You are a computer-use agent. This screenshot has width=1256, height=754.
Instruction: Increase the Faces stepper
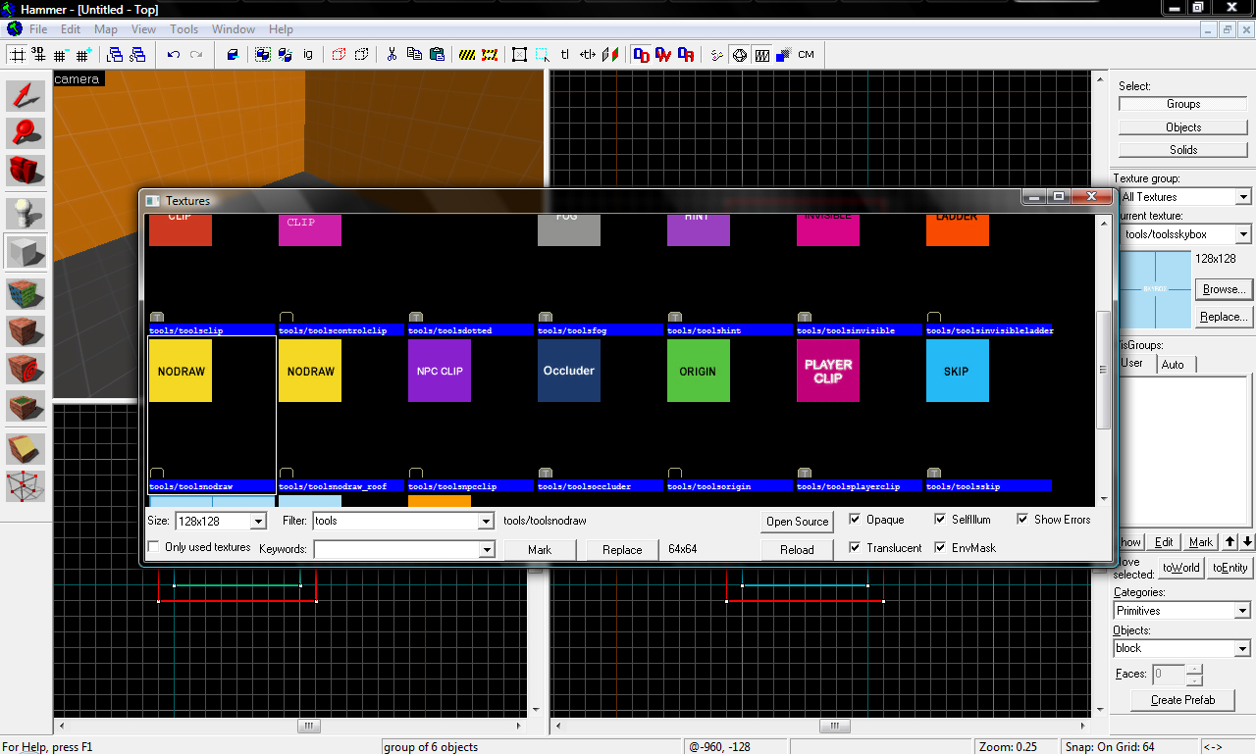(1194, 670)
